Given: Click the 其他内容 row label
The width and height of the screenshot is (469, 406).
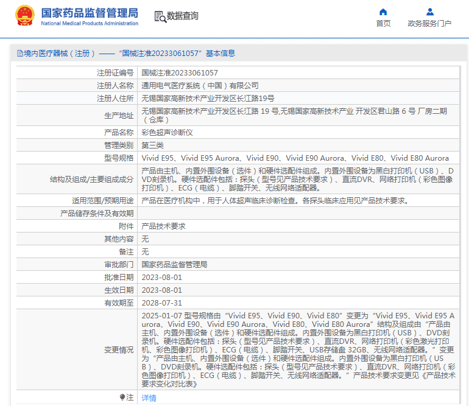Looking at the screenshot, I should click(119, 239).
